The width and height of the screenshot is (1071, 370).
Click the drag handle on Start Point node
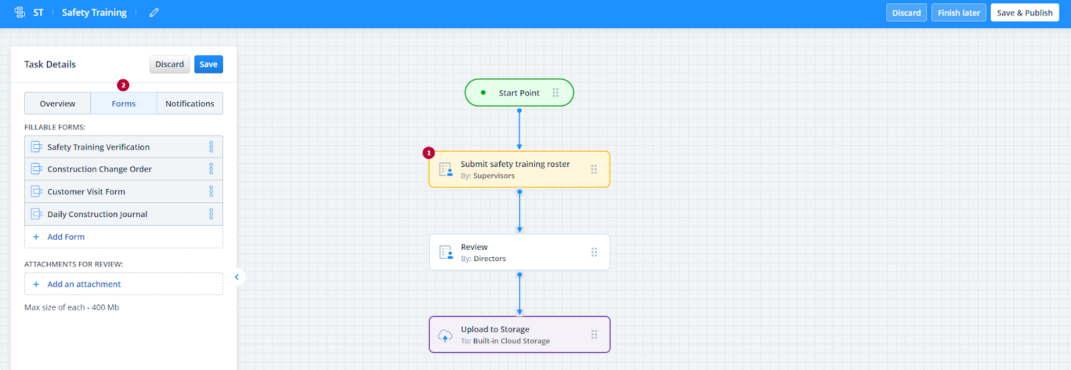click(x=556, y=93)
